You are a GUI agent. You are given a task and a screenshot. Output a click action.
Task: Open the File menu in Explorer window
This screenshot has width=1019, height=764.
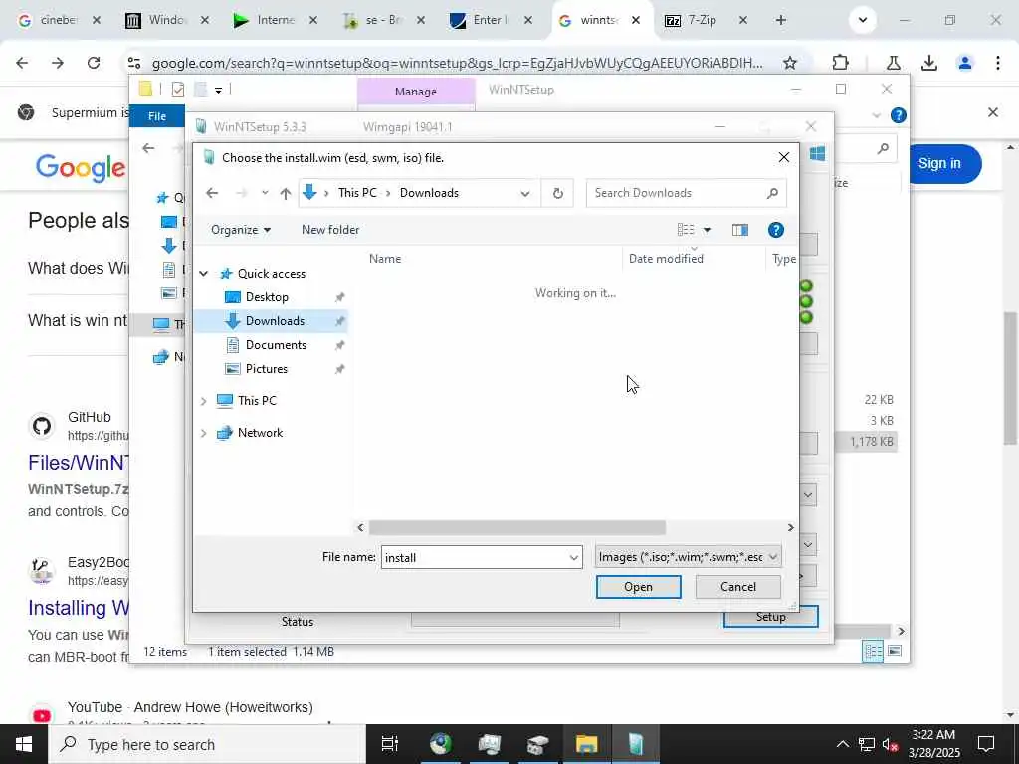pos(157,116)
